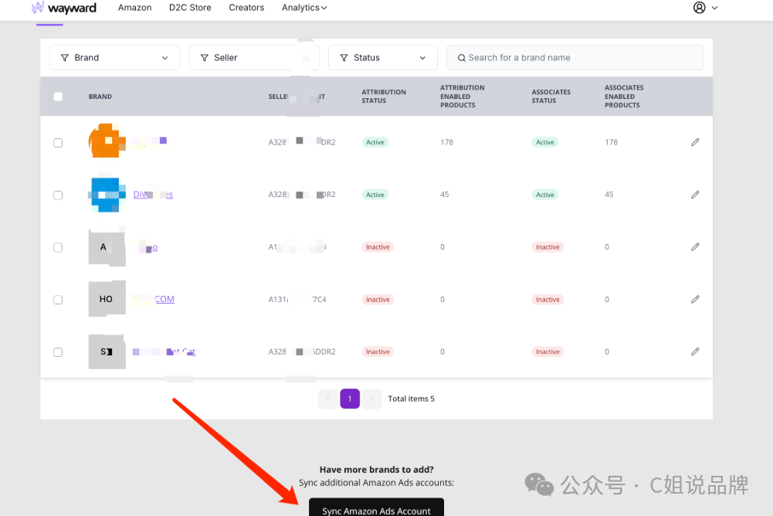Open the Creators navigation item
The height and width of the screenshot is (516, 773).
[246, 8]
